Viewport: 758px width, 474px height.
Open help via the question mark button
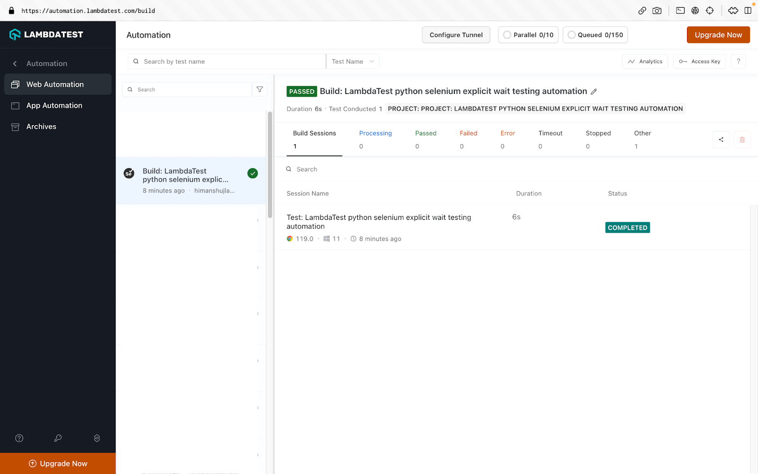pyautogui.click(x=738, y=62)
